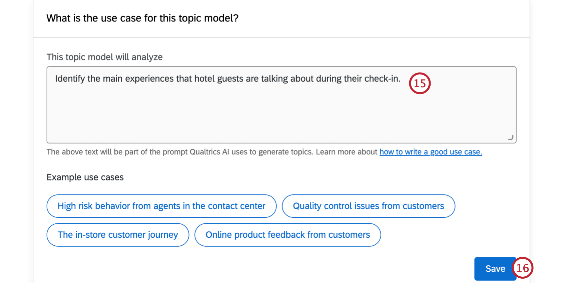Click the hyperlink ending with 'good use case.'
This screenshot has width=567, height=283.
tap(430, 152)
